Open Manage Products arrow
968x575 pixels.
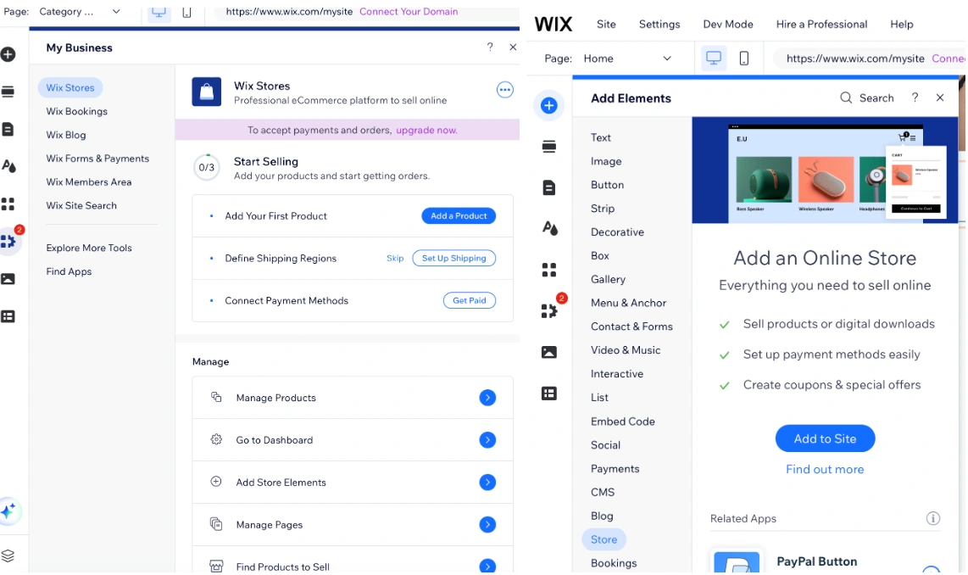pyautogui.click(x=487, y=398)
